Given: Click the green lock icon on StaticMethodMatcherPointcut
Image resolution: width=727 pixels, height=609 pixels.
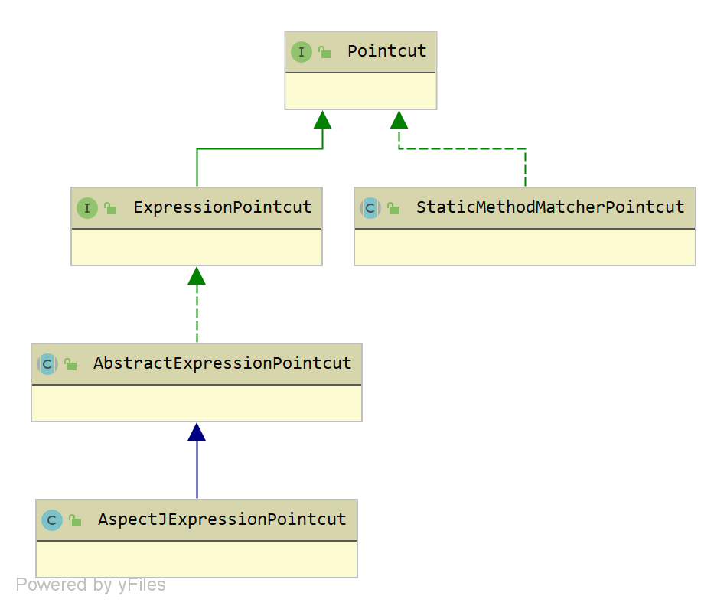Looking at the screenshot, I should [x=393, y=208].
